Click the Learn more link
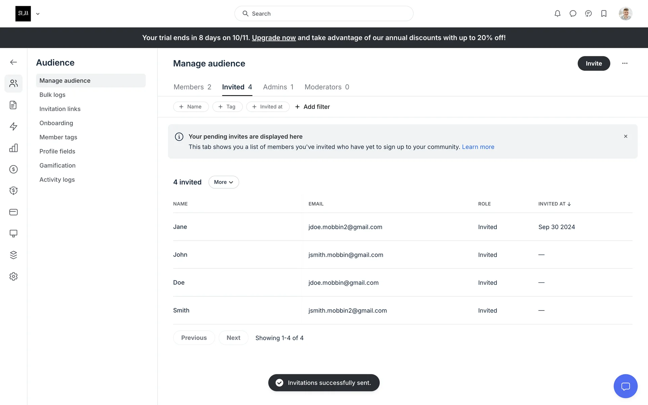The width and height of the screenshot is (648, 405). [478, 147]
